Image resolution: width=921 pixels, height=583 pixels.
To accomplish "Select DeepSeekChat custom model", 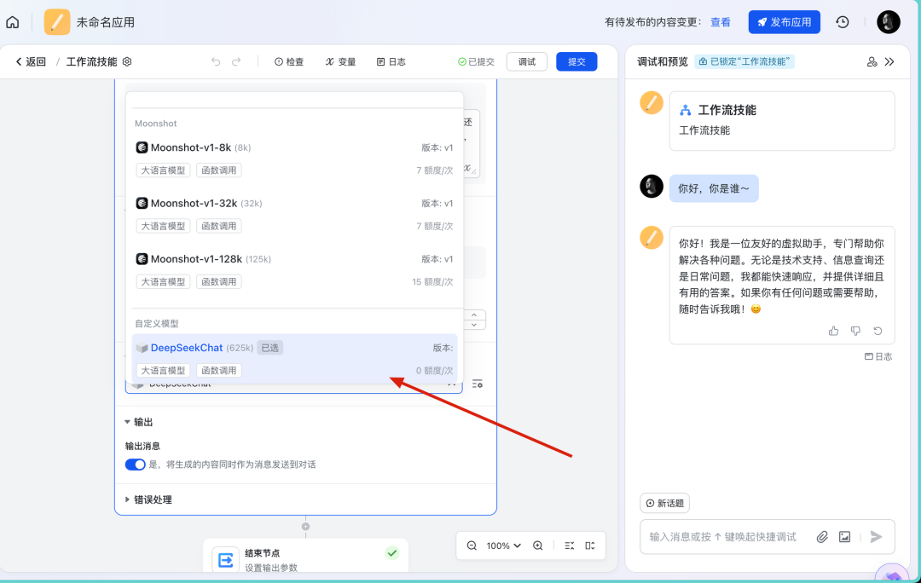I will point(294,358).
